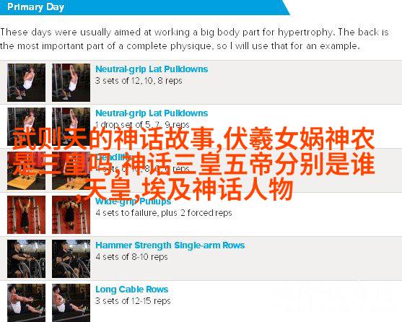View first end-position thumbnail of Lat Pulldowns
Image resolution: width=402 pixels, height=322 pixels.
point(71,82)
